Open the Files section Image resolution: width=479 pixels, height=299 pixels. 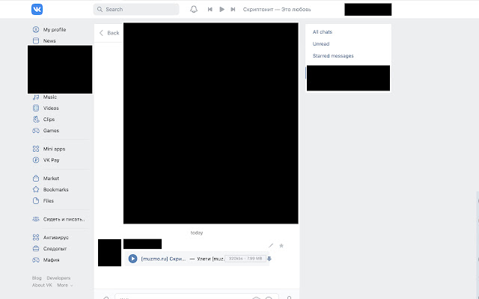43,201
